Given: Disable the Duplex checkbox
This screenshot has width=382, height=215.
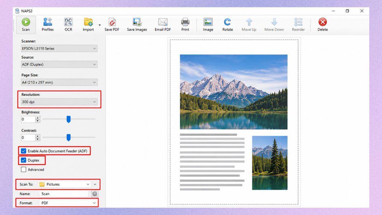Looking at the screenshot, I should point(24,160).
